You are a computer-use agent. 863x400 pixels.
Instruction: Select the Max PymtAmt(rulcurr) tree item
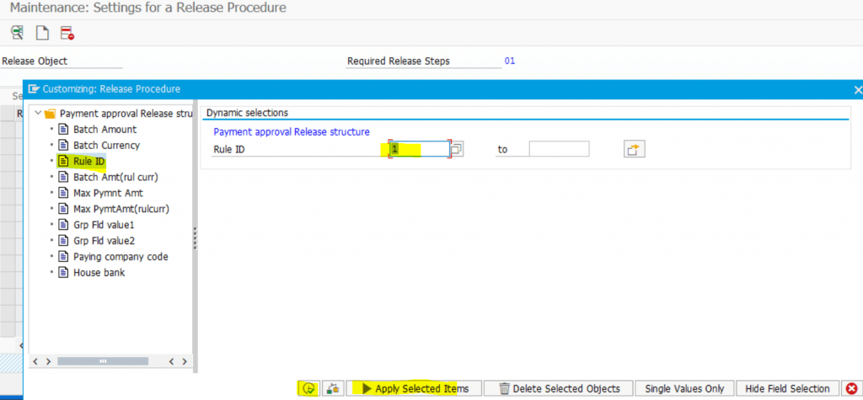pos(121,209)
